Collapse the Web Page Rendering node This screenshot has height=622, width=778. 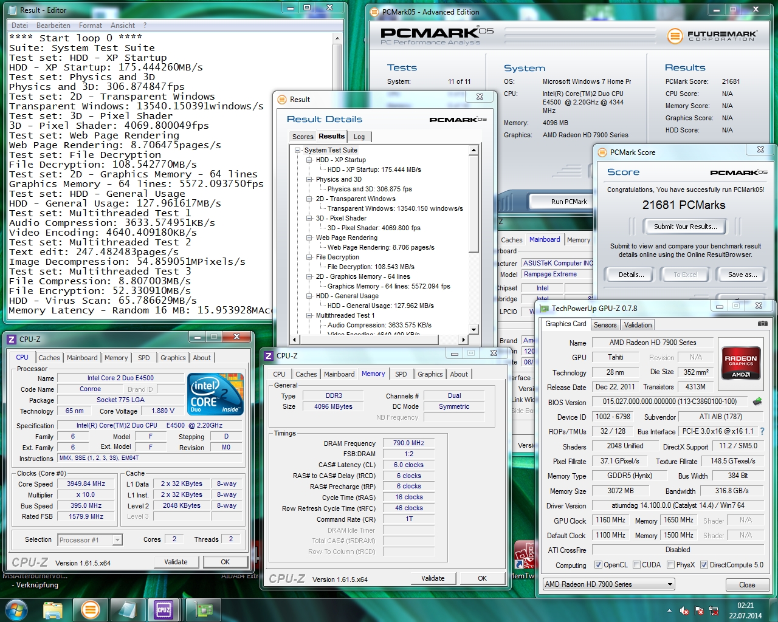coord(309,238)
